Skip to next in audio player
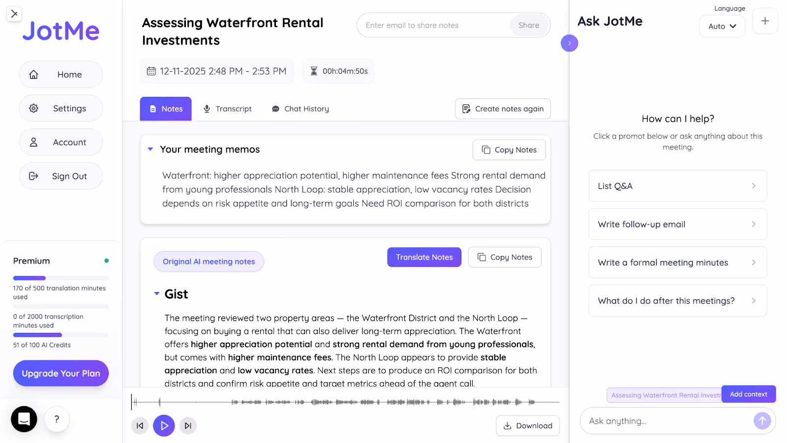The image size is (787, 443). 188,426
